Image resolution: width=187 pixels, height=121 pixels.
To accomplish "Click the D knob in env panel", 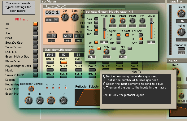I will 181,96.
